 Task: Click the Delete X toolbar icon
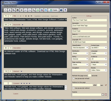(22, 10)
